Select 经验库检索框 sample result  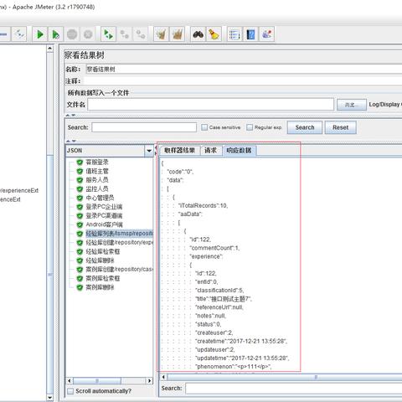pyautogui.click(x=102, y=251)
